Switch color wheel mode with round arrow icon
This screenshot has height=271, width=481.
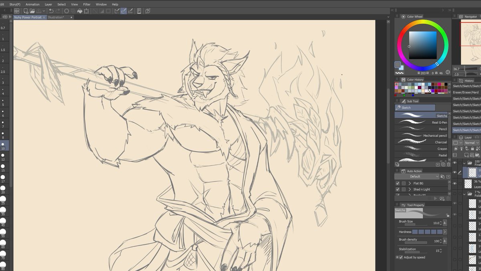tap(448, 72)
